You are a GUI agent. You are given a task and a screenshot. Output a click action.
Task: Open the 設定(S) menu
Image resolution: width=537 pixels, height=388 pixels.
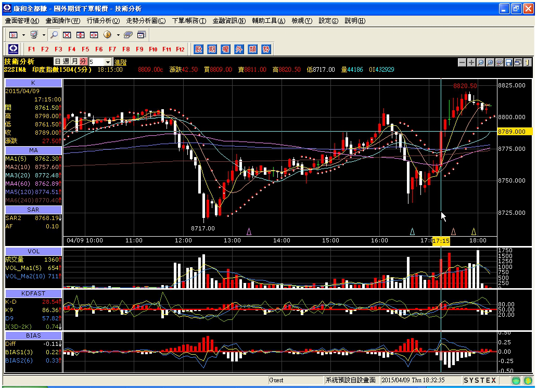(328, 21)
